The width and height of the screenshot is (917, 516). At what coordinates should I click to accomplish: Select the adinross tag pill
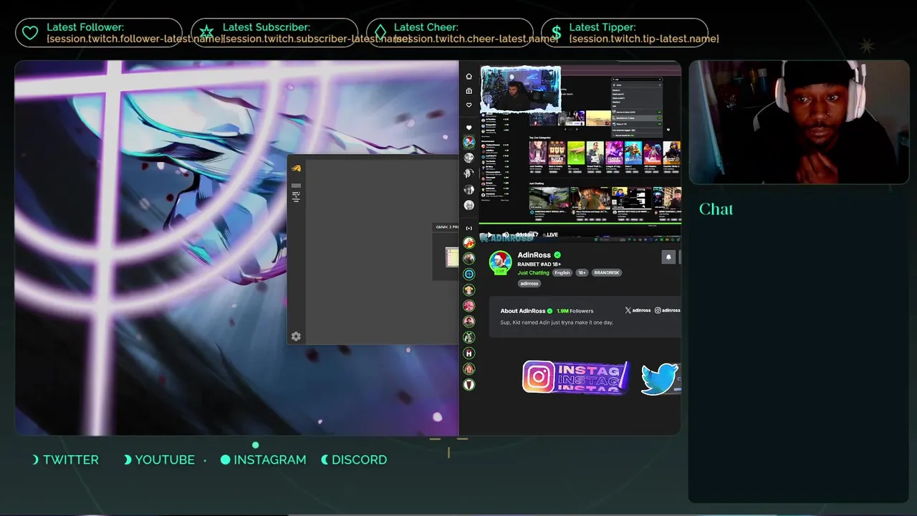529,283
